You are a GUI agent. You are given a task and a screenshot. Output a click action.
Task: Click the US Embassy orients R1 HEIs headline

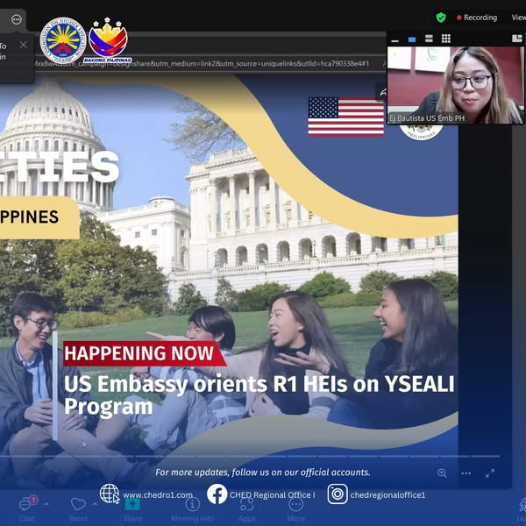(259, 394)
